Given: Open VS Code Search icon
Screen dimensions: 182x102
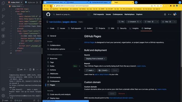Looking at the screenshot, I should click(3, 9).
